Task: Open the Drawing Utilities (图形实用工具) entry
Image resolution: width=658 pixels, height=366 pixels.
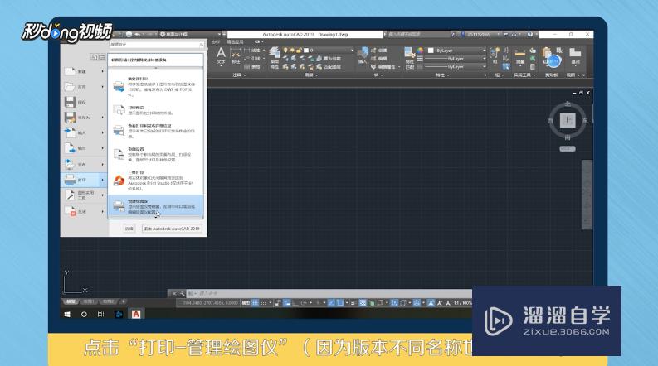Action: 83,195
